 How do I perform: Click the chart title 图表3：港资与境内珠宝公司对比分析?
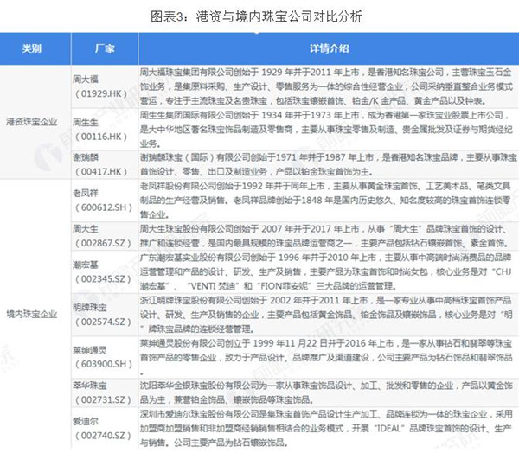pyautogui.click(x=259, y=15)
